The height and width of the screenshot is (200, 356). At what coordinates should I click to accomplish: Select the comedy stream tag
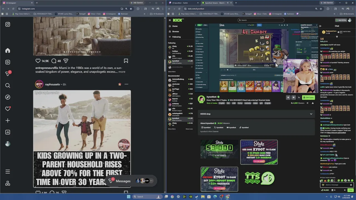click(248, 103)
